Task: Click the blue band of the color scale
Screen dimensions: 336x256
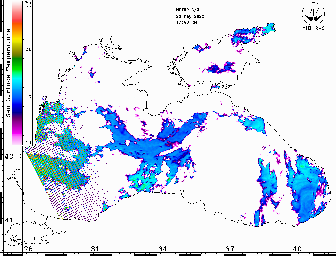Action: [17, 103]
